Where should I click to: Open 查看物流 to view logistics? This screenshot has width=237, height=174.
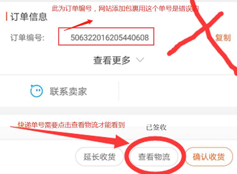click(x=154, y=157)
